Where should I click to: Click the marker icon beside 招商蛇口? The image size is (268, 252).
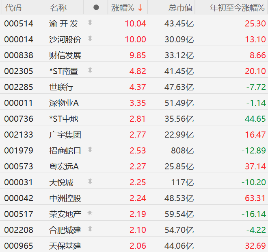[90, 149]
